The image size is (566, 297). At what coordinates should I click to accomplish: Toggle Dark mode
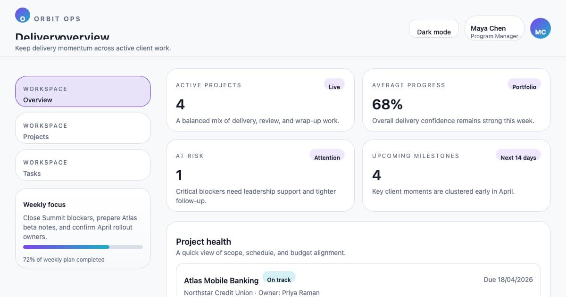pos(434,28)
